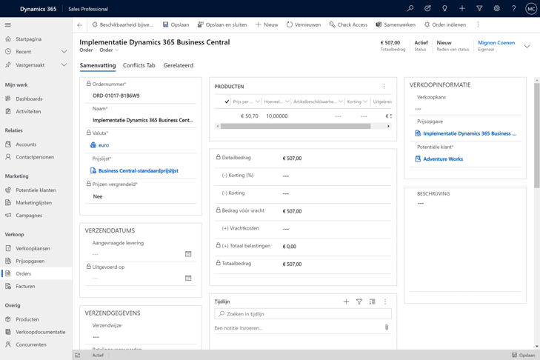Open Contactpersonen in the sidebar
This screenshot has height=360, width=540.
[x=35, y=157]
